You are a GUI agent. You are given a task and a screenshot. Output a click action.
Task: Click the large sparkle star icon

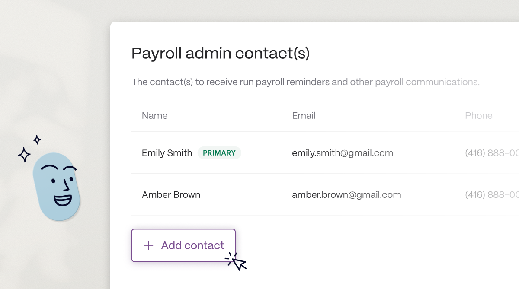24,154
